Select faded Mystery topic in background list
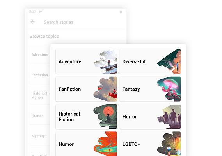 (x=38, y=136)
